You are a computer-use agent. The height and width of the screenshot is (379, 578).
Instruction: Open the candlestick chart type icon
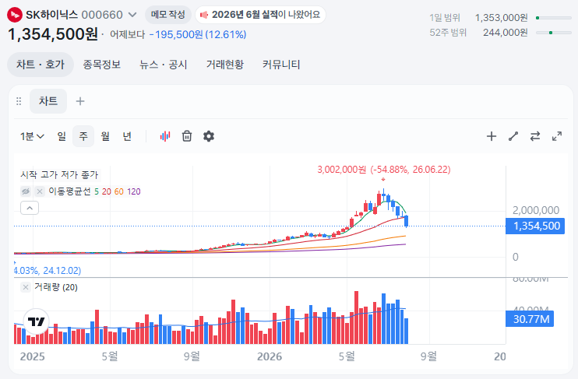tap(165, 136)
